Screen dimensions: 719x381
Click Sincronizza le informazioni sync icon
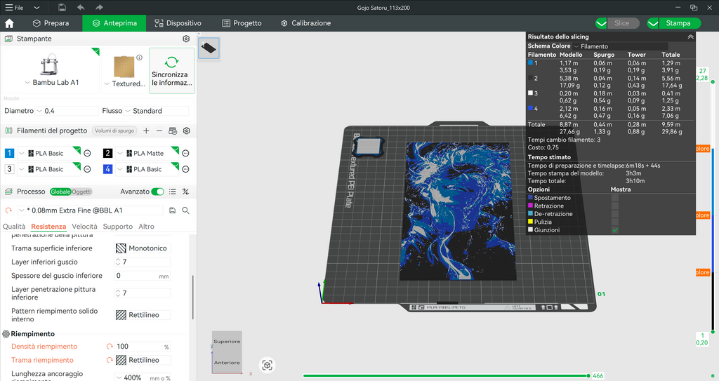(x=172, y=62)
